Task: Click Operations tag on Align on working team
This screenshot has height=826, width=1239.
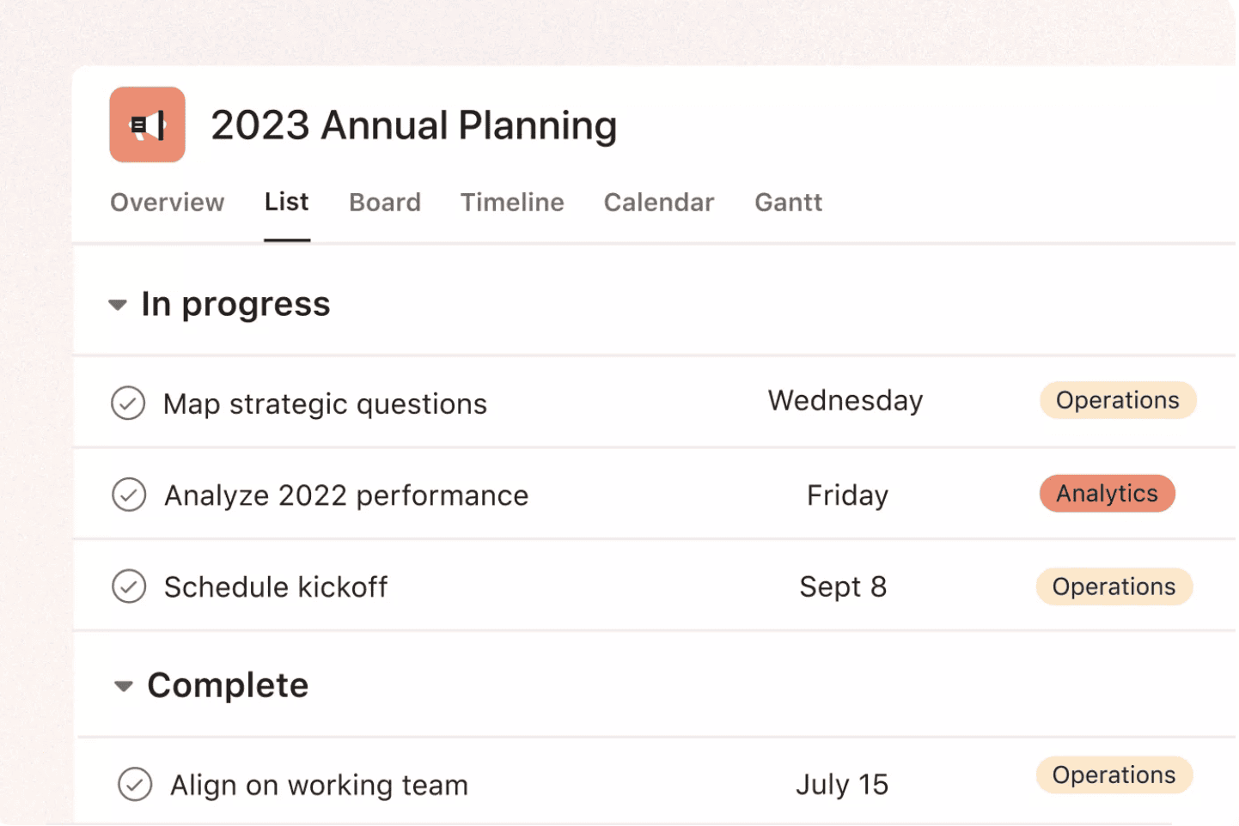Action: [1114, 774]
